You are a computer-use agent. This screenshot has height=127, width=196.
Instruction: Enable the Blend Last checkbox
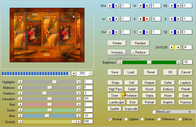pos(154,112)
